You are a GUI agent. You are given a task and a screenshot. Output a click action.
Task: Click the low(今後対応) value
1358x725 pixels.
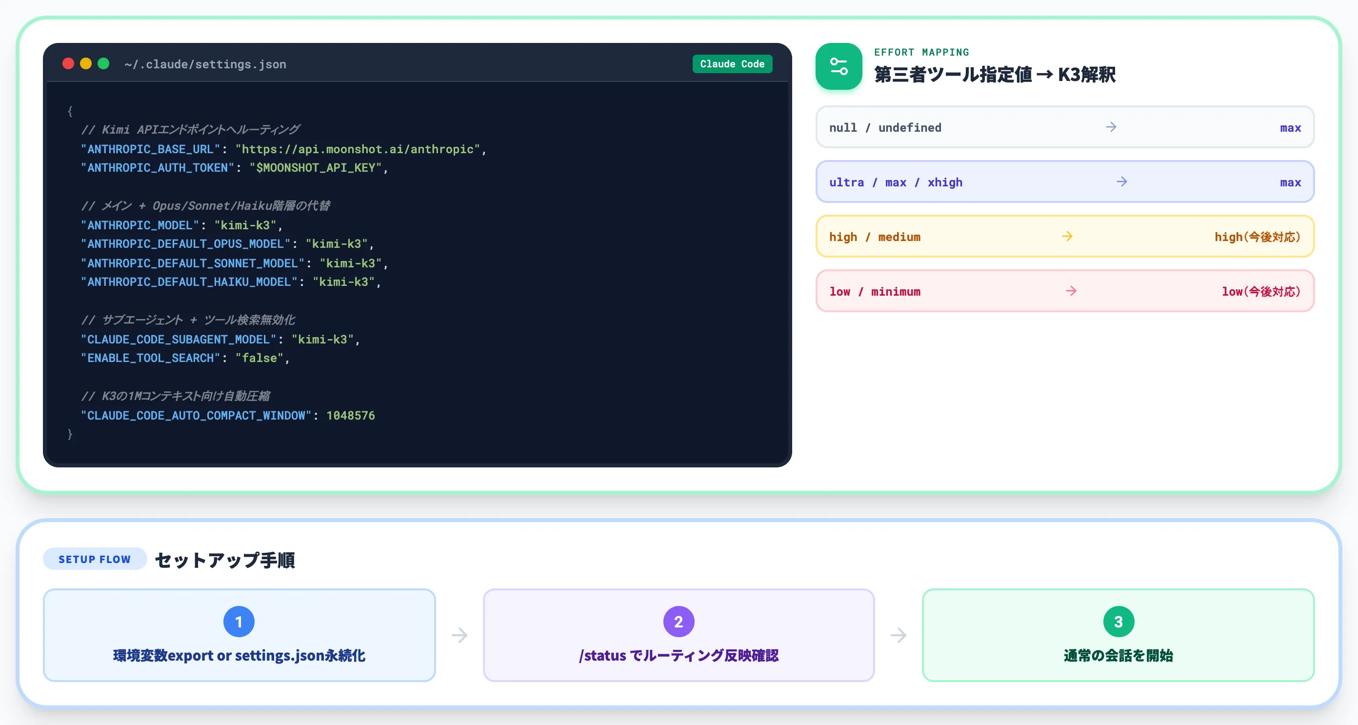1261,292
